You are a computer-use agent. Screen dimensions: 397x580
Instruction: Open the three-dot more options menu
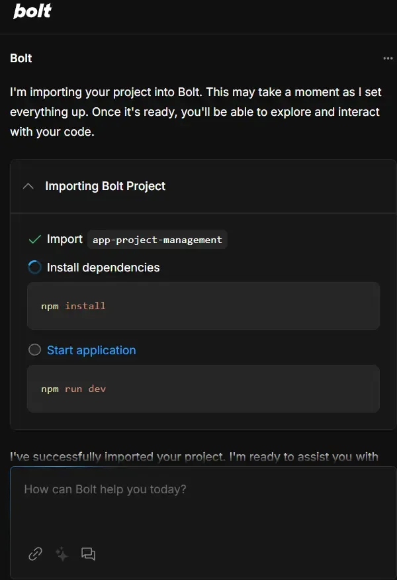point(388,58)
